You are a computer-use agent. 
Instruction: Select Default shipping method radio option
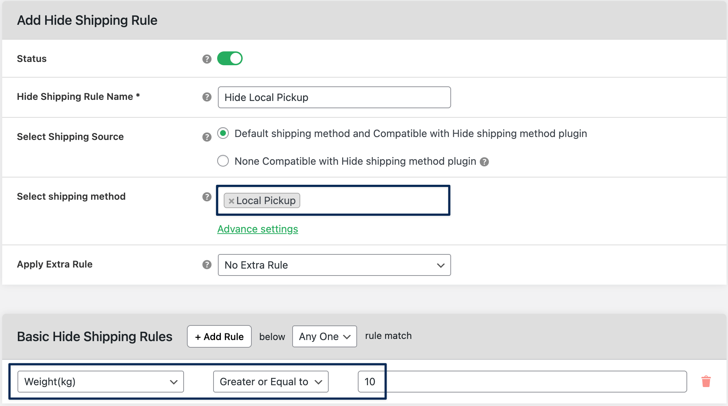coord(223,133)
